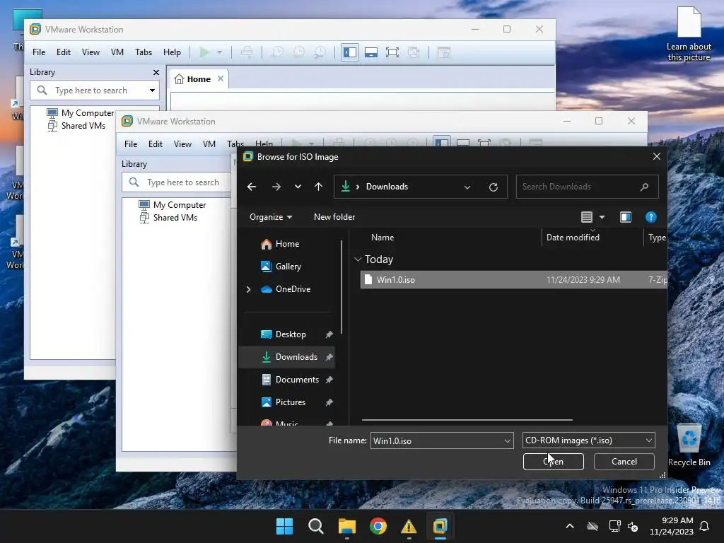Screen dimensions: 724x543
Task: Click library search field in back VMware window
Action: pyautogui.click(x=95, y=90)
